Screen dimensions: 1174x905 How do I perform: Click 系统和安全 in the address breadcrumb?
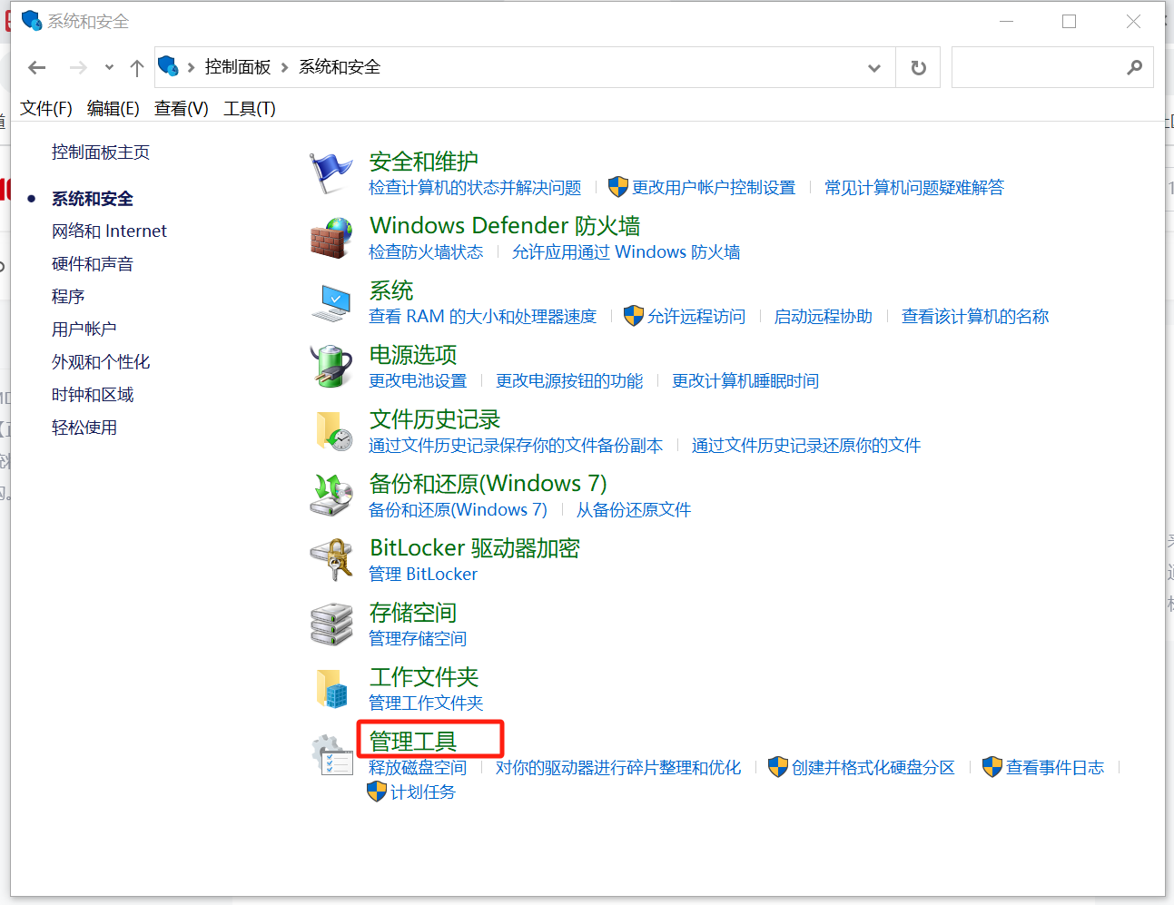340,67
